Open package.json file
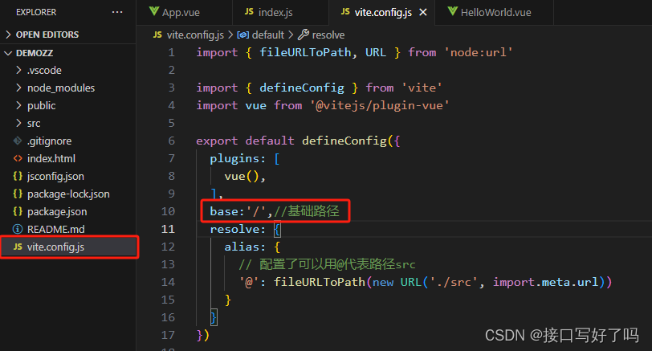The height and width of the screenshot is (351, 652). [57, 212]
